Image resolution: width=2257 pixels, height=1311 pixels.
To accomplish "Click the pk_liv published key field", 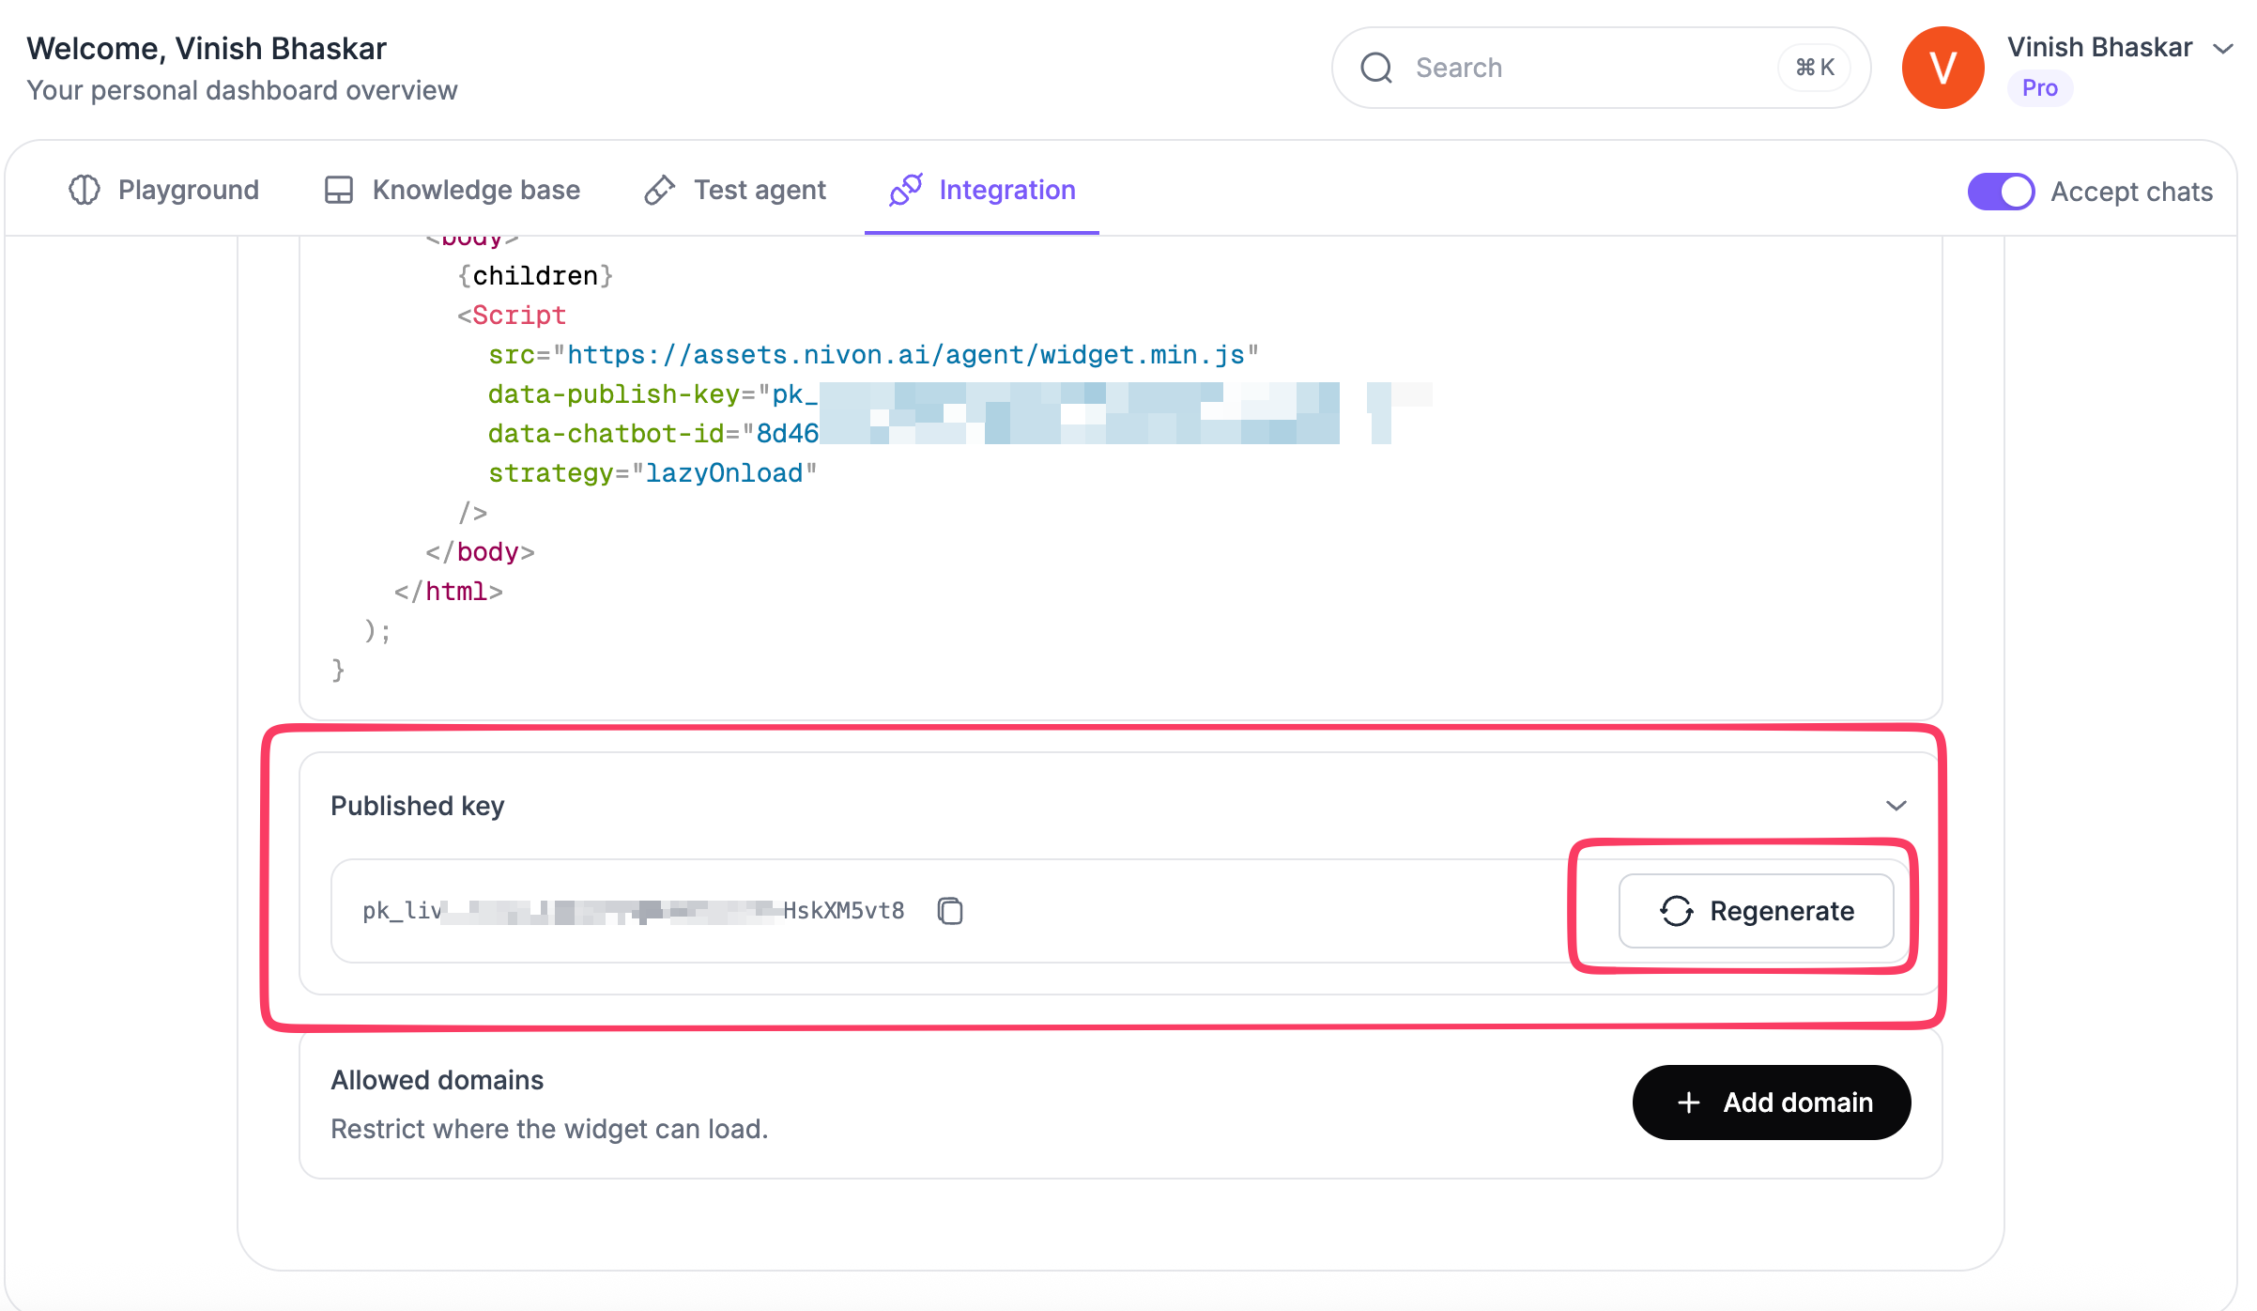I will tap(634, 911).
